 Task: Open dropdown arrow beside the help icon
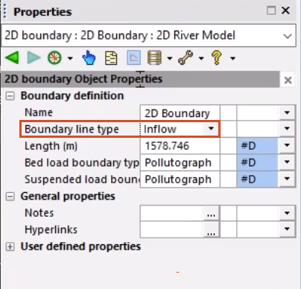coord(232,59)
